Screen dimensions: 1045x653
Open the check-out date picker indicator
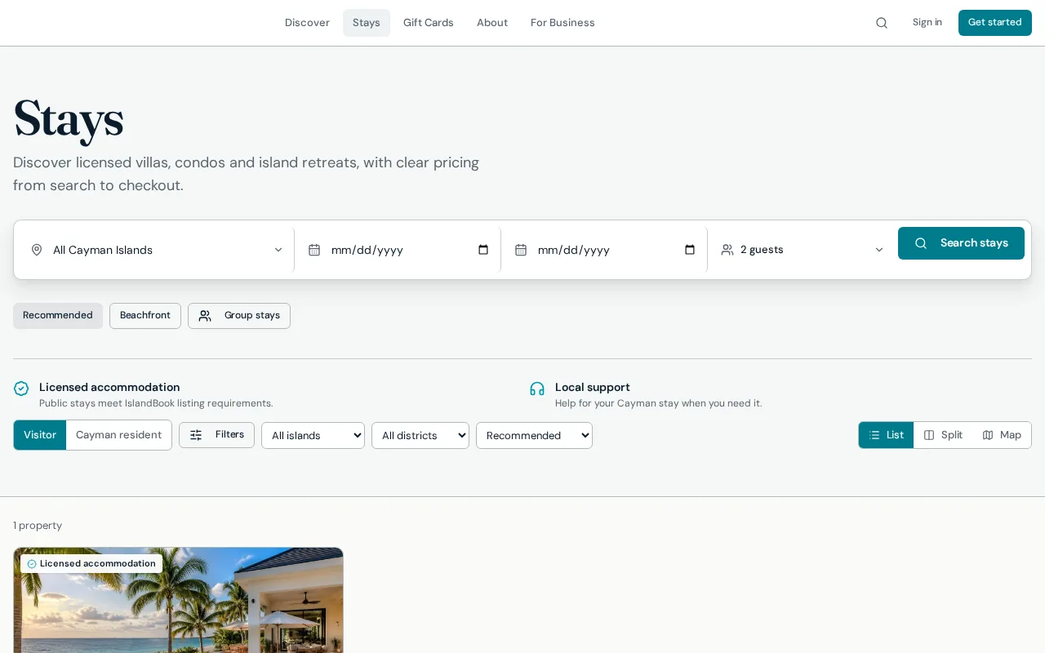[x=690, y=250]
